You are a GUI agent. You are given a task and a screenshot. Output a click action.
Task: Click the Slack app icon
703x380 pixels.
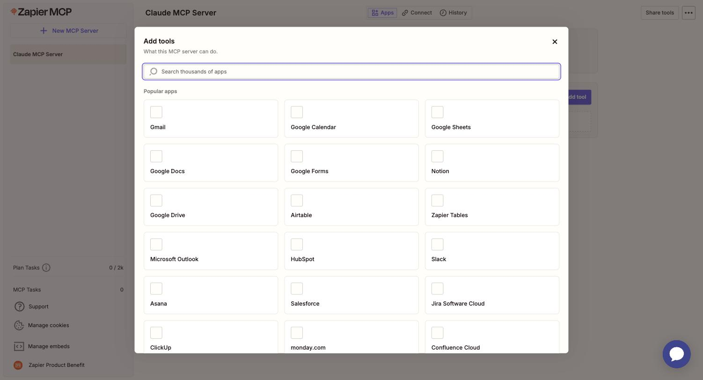(437, 244)
